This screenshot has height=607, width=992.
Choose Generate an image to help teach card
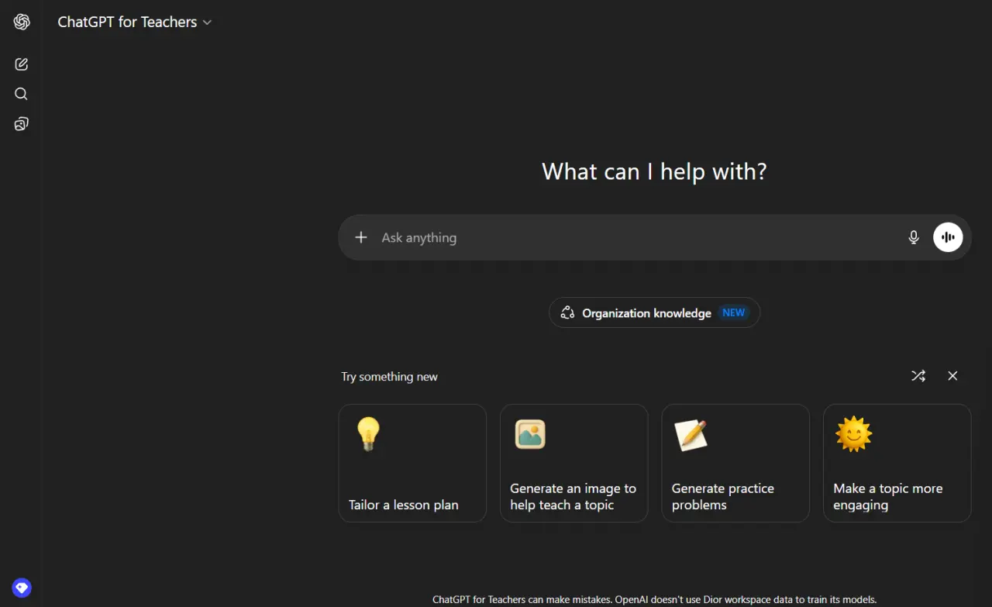click(x=573, y=463)
